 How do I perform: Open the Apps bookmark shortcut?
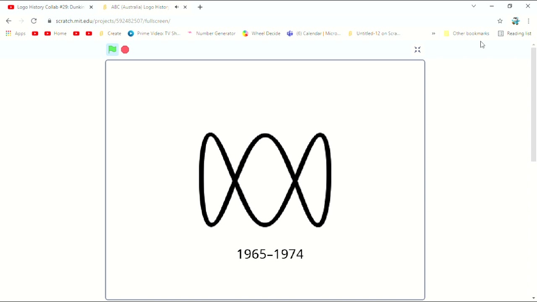[16, 34]
